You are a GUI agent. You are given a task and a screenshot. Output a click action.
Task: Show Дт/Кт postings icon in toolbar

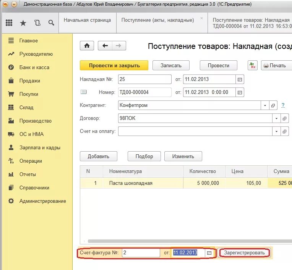pos(253,65)
